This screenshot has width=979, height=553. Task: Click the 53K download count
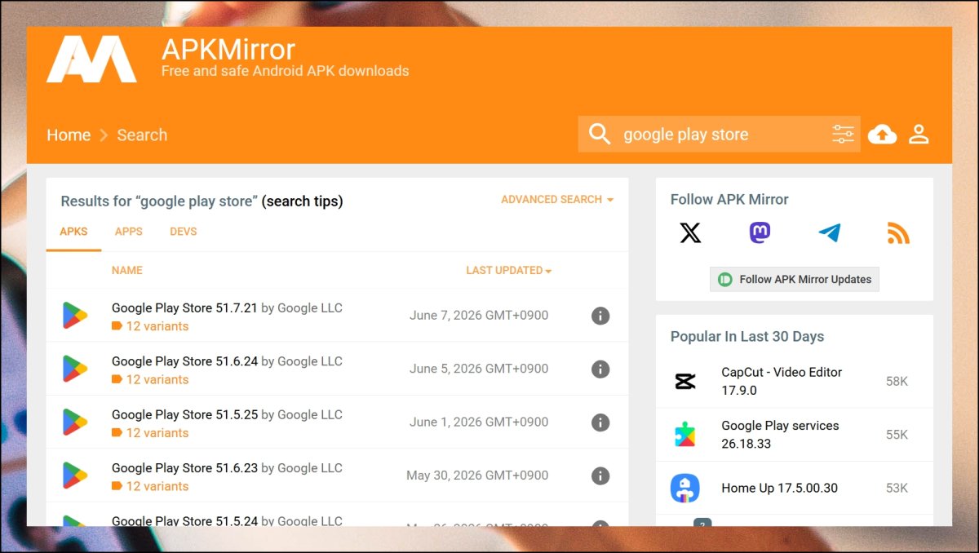click(x=897, y=488)
